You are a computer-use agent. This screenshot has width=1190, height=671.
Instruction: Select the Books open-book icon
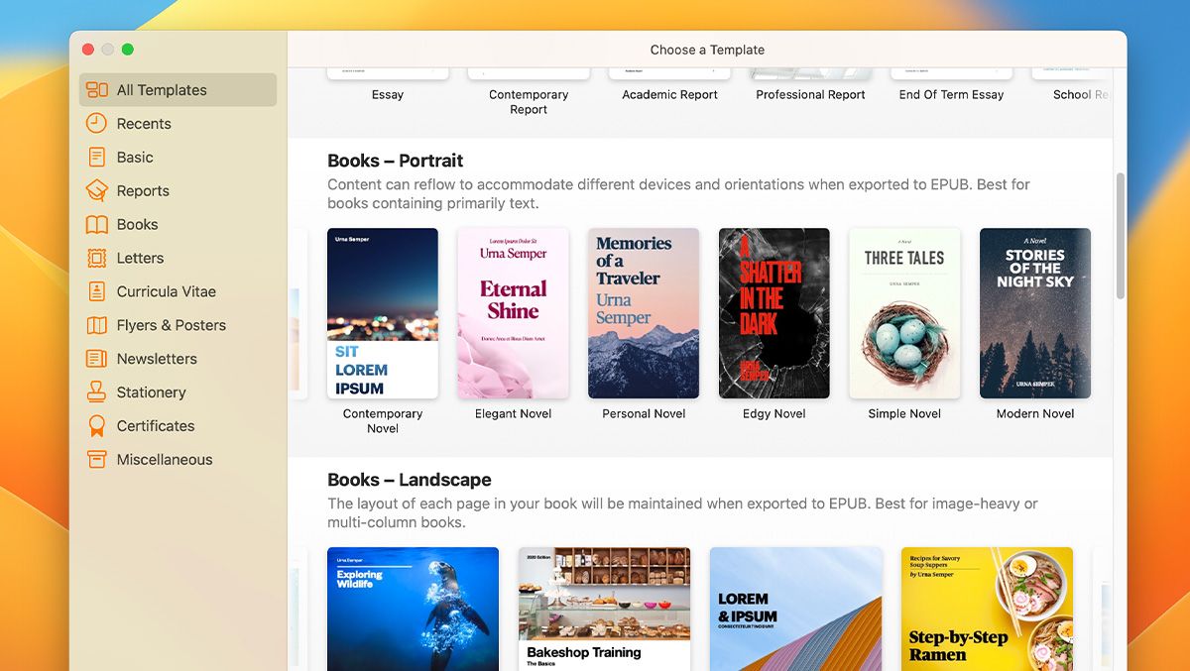click(96, 225)
